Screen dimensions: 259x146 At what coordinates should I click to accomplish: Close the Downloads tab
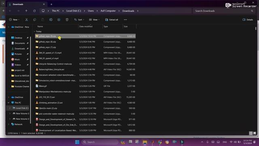(x=44, y=4)
